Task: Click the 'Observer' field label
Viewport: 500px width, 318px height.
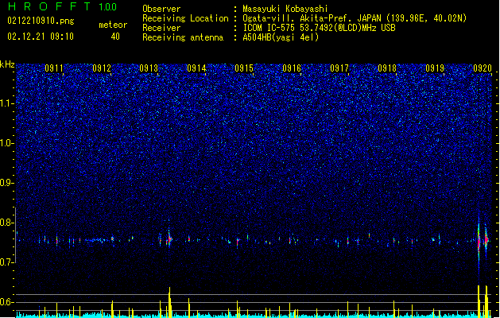Action: [161, 9]
